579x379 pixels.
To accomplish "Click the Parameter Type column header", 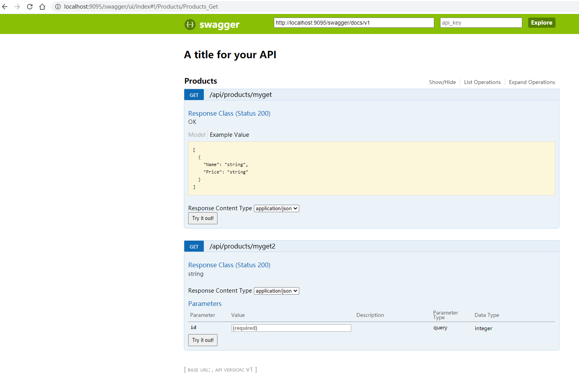I will pyautogui.click(x=446, y=315).
